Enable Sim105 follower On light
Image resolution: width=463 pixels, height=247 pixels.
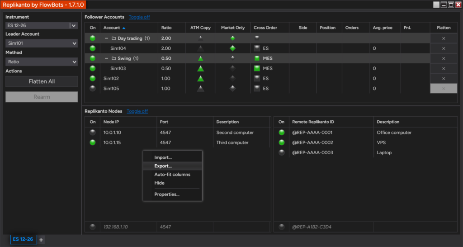(x=93, y=88)
